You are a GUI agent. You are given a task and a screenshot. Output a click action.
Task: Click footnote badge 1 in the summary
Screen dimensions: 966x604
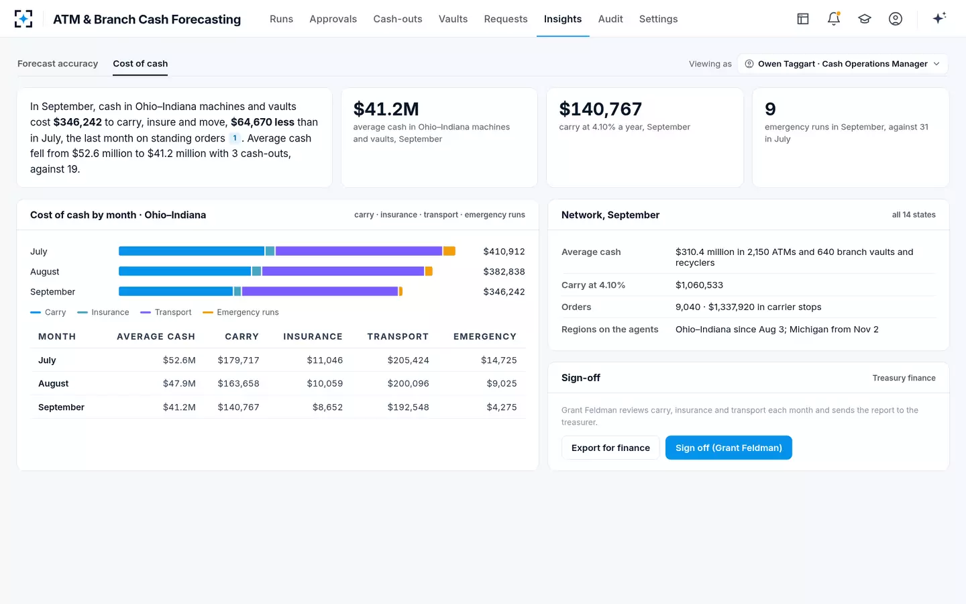(x=235, y=138)
